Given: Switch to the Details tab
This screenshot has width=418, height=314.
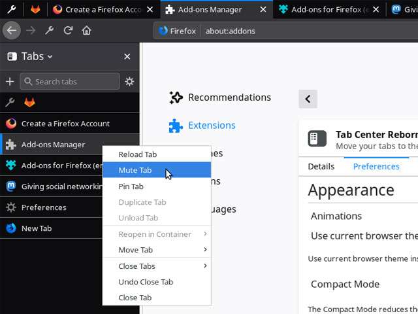Looking at the screenshot, I should click(321, 167).
